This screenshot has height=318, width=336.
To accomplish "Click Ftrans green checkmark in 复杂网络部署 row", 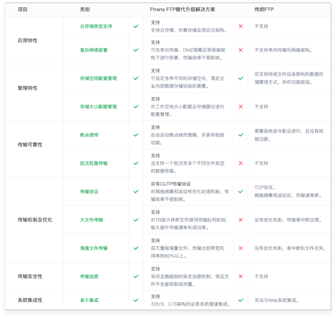I will click(136, 50).
